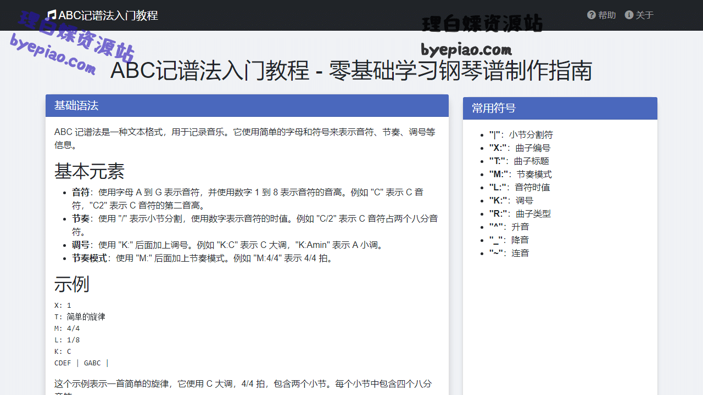Viewport: 703px width, 395px height.
Task: Open the 帮助 nav link
Action: (x=601, y=15)
